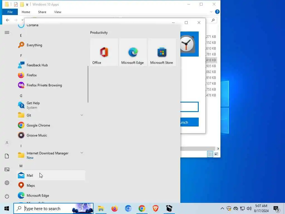Click the taskbar search box
Image resolution: width=285 pixels, height=214 pixels.
pos(53,208)
